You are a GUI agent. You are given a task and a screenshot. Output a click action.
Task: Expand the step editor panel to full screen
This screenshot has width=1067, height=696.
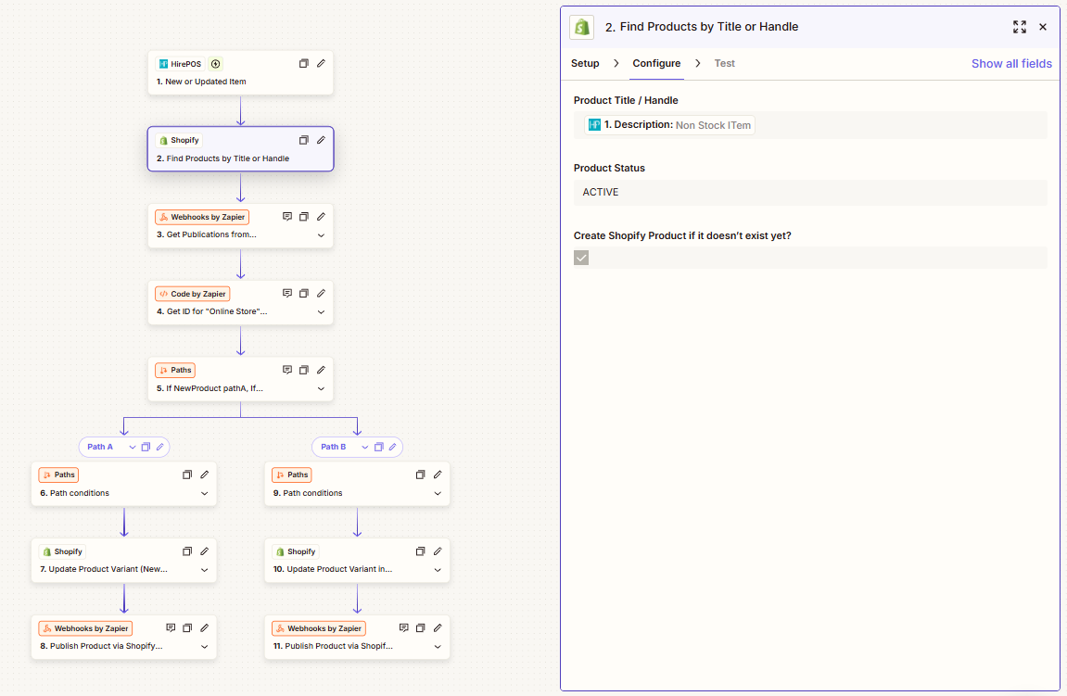1020,27
